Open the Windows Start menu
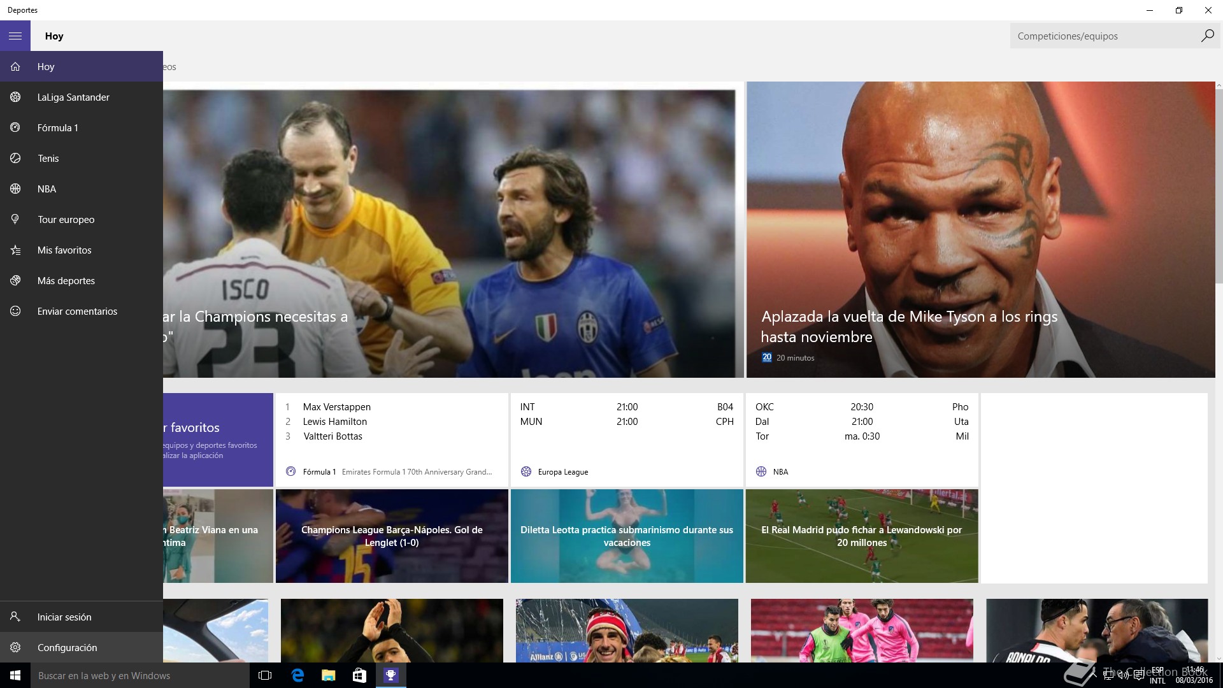This screenshot has height=688, width=1223. (15, 675)
